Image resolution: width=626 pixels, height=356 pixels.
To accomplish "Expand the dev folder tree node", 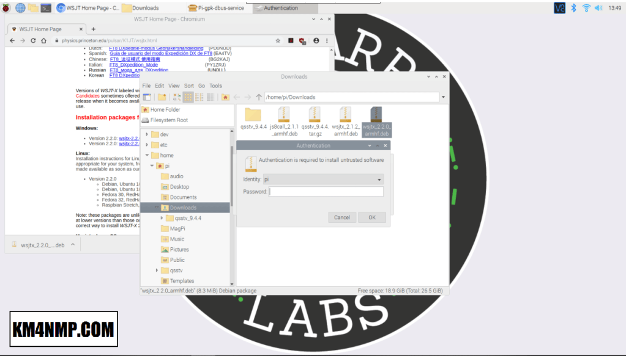I will pyautogui.click(x=147, y=134).
